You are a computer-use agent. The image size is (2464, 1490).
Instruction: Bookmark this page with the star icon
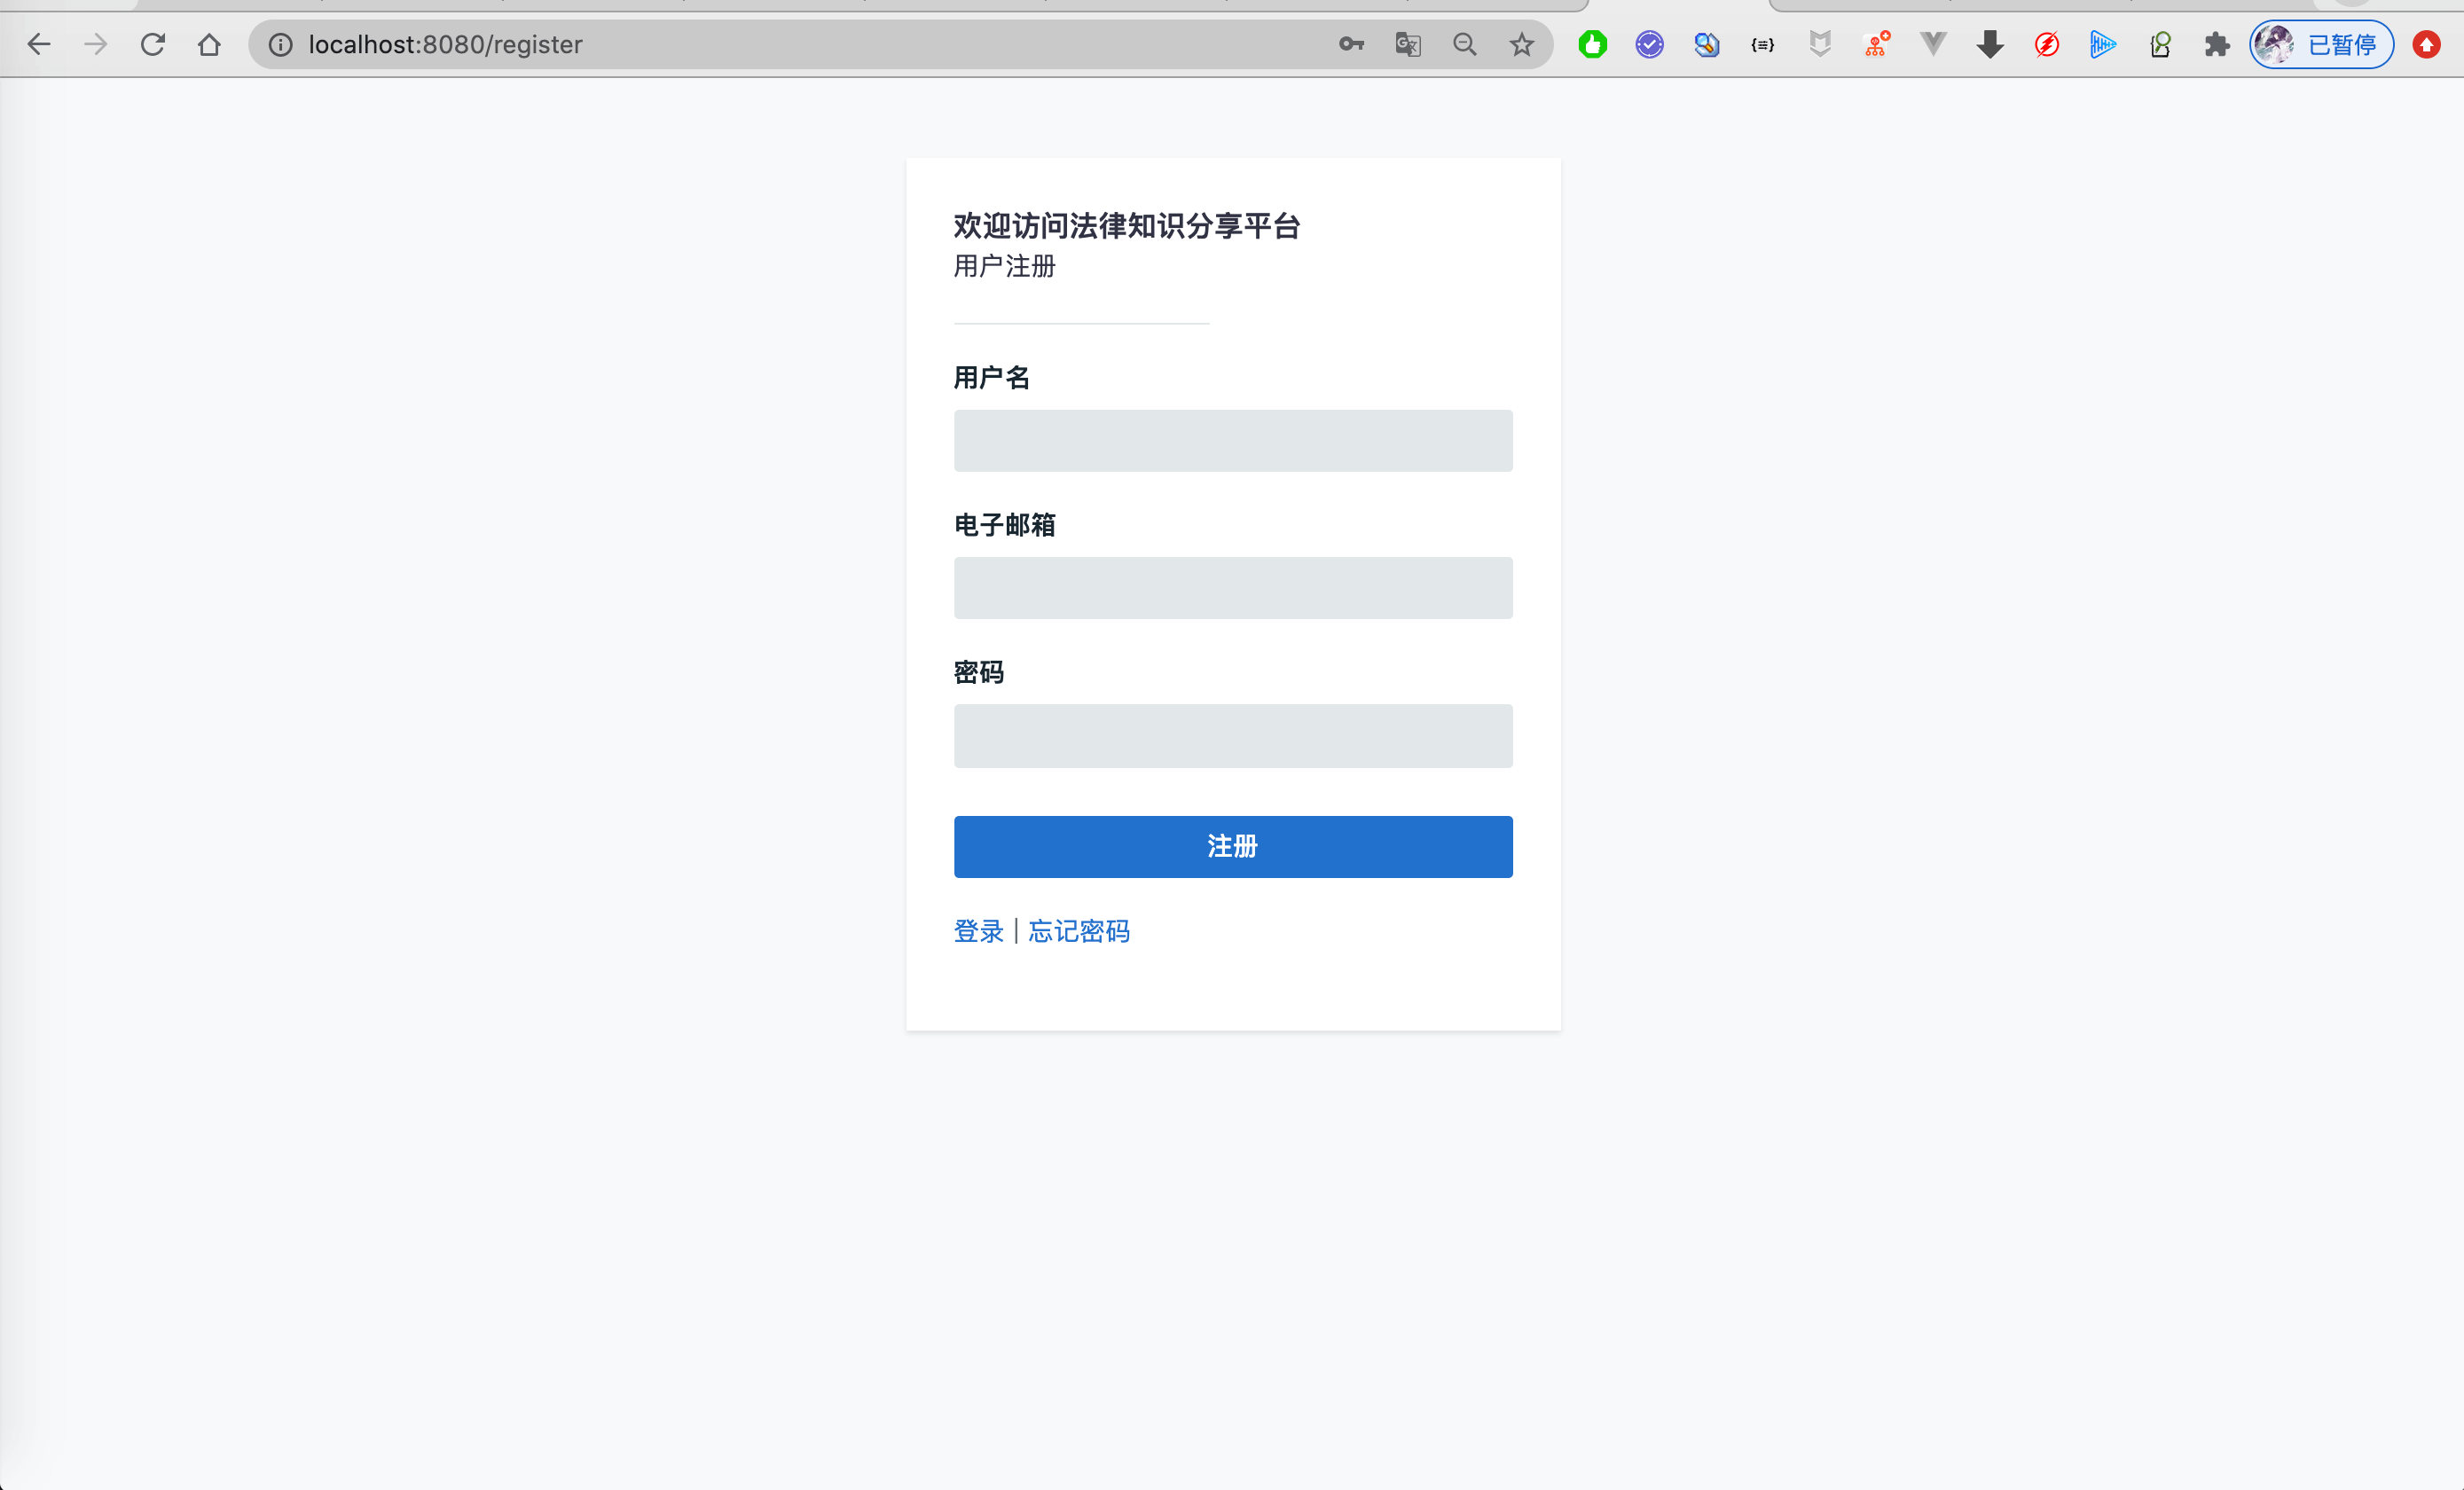pyautogui.click(x=1522, y=44)
